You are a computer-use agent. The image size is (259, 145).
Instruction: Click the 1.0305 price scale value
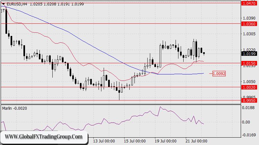point(249,34)
